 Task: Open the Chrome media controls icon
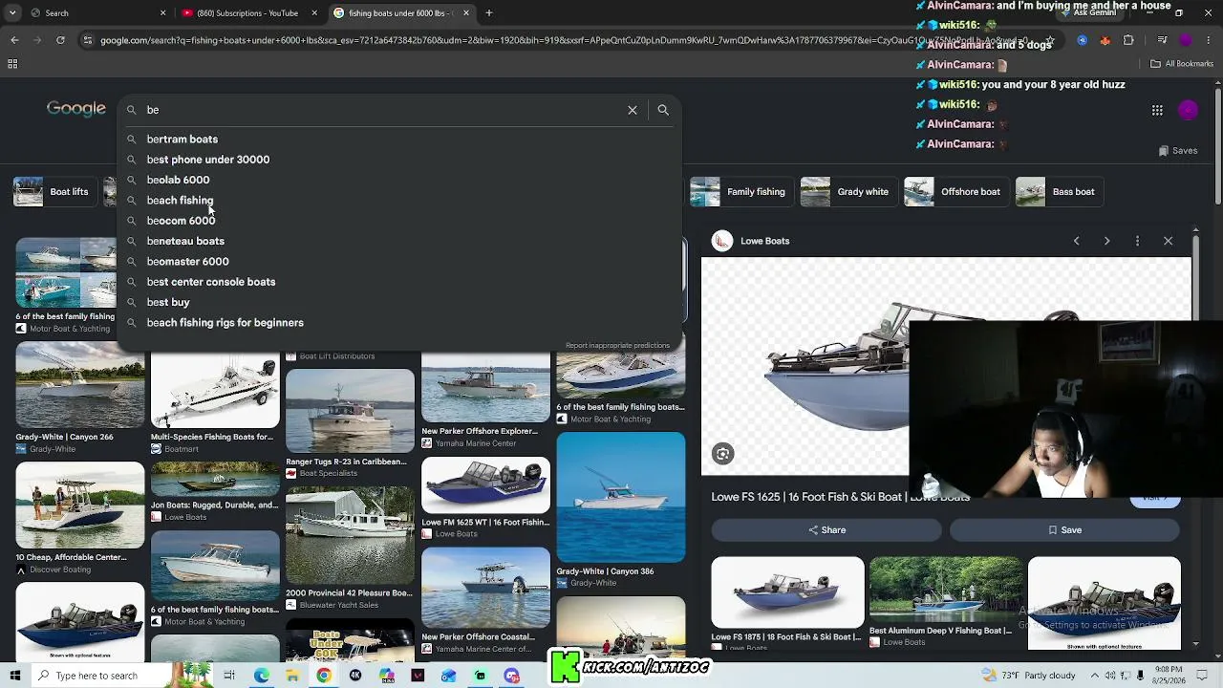coord(1162,40)
